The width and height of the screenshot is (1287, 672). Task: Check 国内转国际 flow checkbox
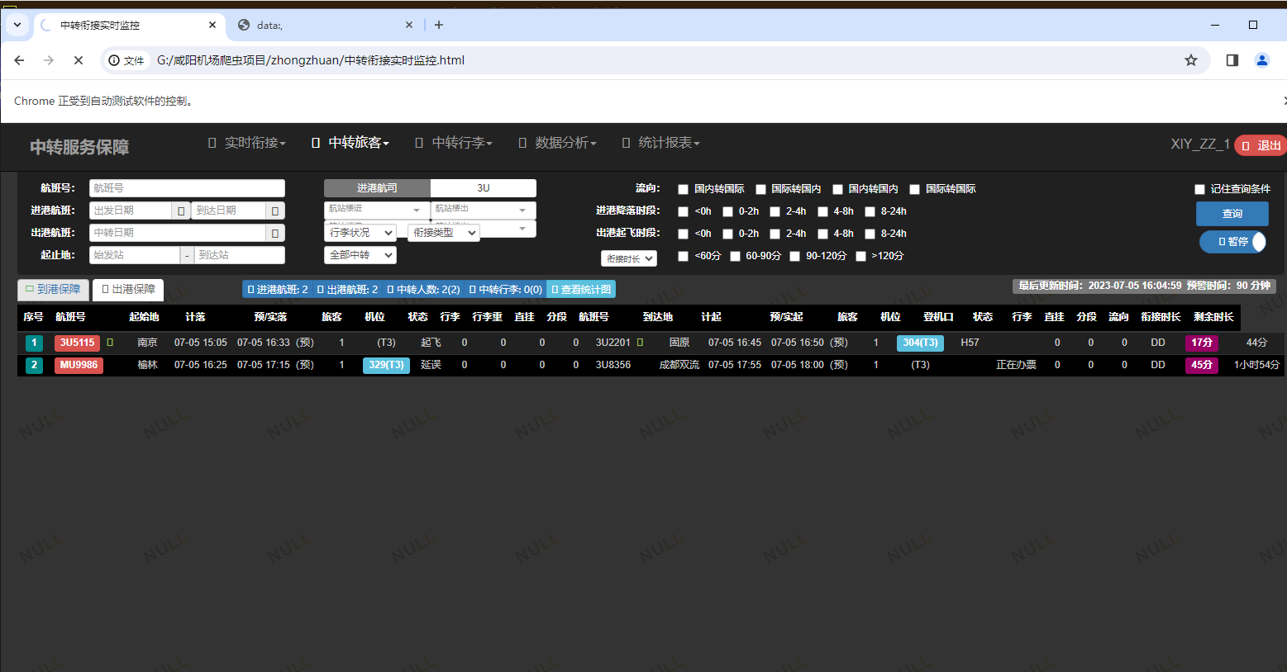click(683, 189)
